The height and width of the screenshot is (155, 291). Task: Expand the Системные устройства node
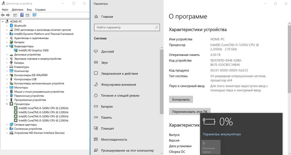click(7, 129)
